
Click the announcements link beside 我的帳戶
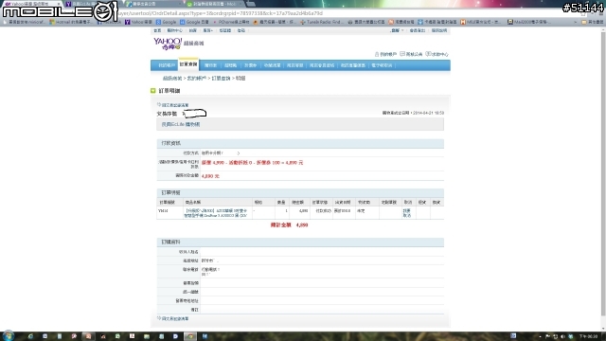coord(411,54)
